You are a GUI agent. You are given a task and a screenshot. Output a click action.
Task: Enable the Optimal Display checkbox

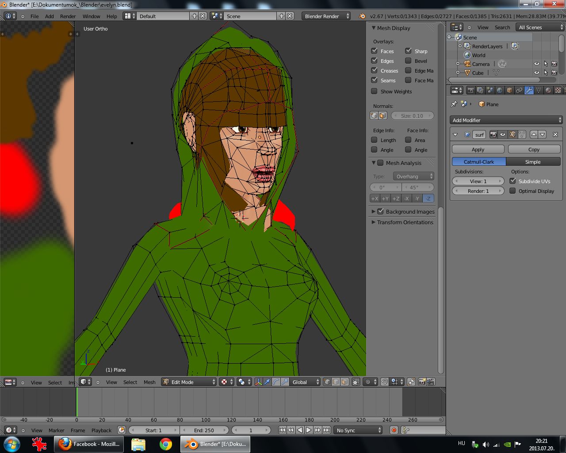[512, 191]
